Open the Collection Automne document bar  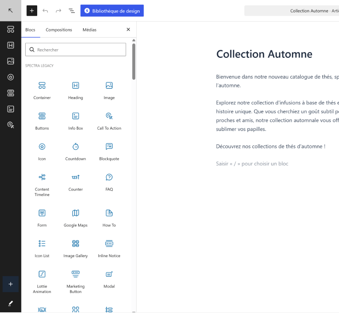pyautogui.click(x=291, y=11)
